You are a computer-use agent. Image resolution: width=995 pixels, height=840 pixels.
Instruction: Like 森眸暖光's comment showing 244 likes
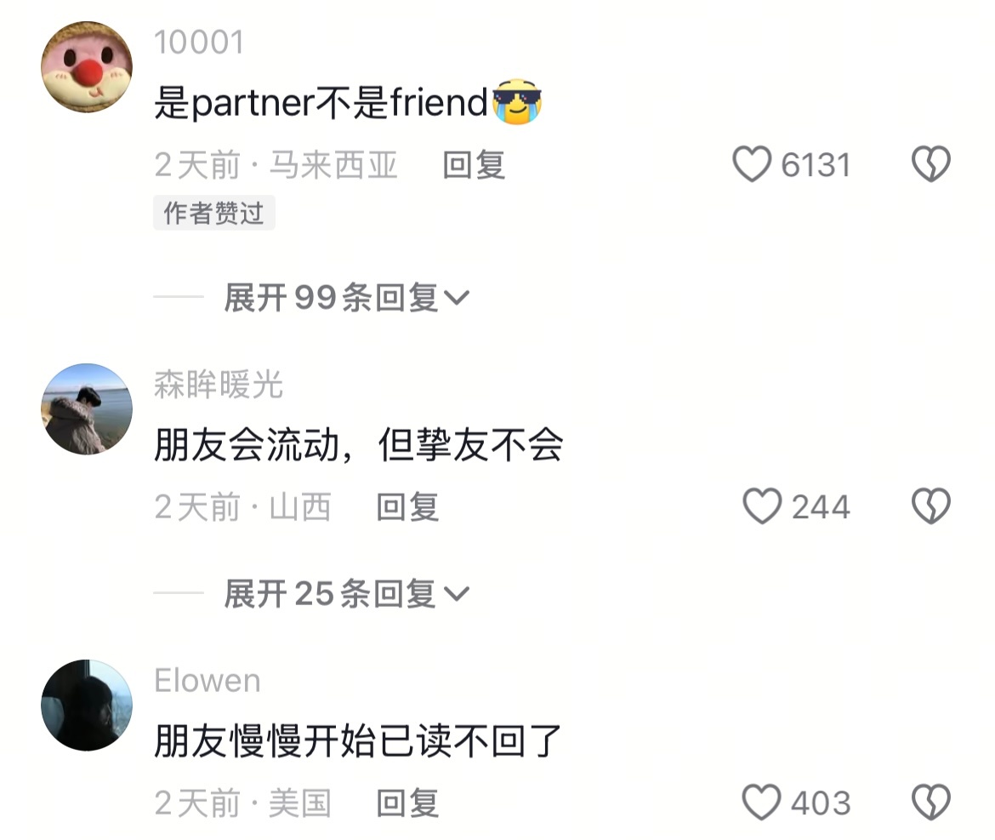(762, 506)
